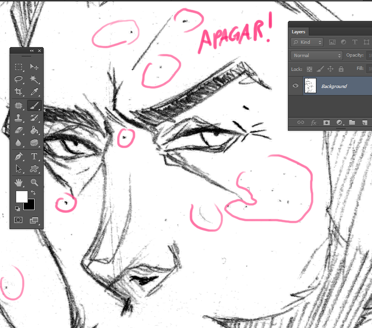
Task: Click the layer effects fx button
Action: (314, 122)
